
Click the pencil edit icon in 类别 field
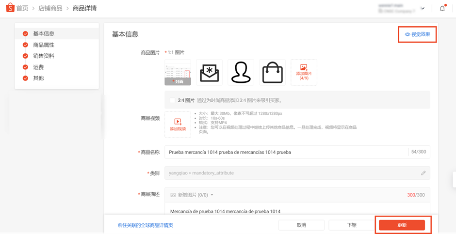click(x=423, y=173)
